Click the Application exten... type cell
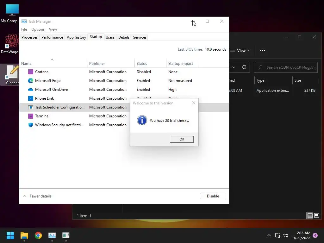Image resolution: width=324 pixels, height=243 pixels. click(x=272, y=90)
